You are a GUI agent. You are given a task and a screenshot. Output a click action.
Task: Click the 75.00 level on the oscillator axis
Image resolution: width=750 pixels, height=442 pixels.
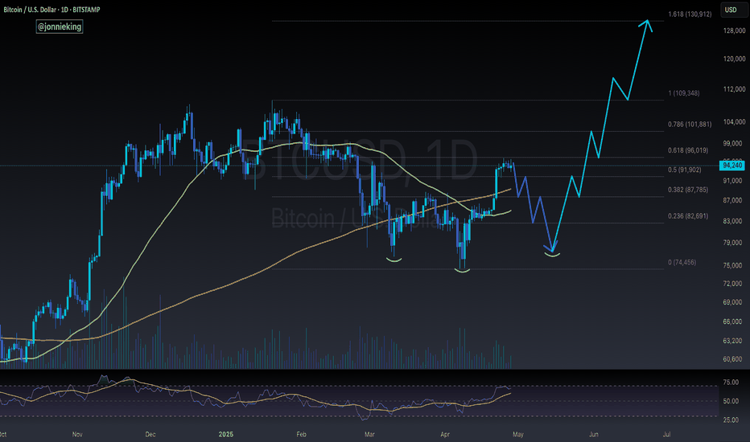tap(731, 383)
